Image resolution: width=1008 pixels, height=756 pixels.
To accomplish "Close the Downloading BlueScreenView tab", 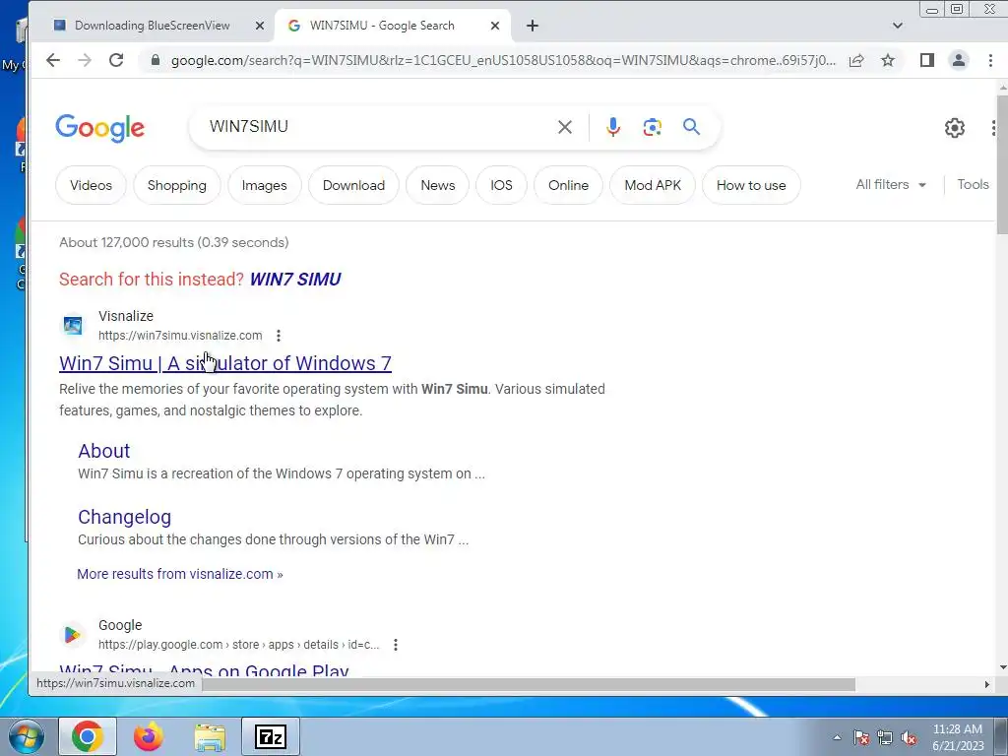I will [259, 26].
